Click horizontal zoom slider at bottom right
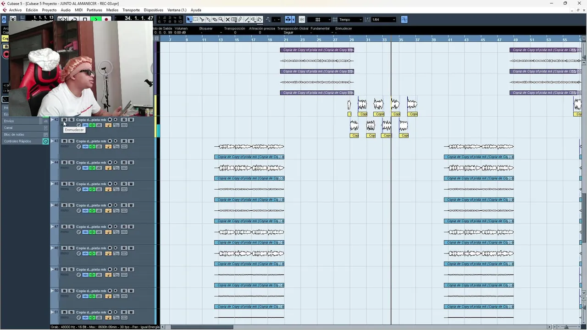This screenshot has width=587, height=330. point(566,327)
